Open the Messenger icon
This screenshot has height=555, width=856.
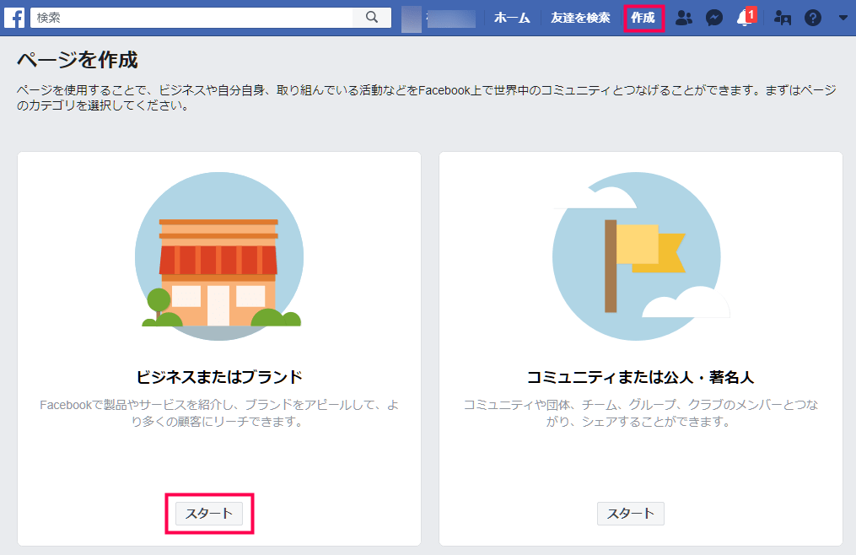pyautogui.click(x=714, y=18)
